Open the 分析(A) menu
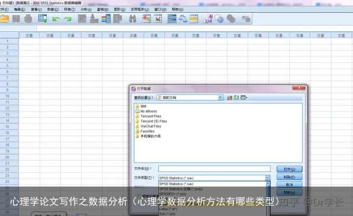This screenshot has height=216, width=353. coord(86,9)
